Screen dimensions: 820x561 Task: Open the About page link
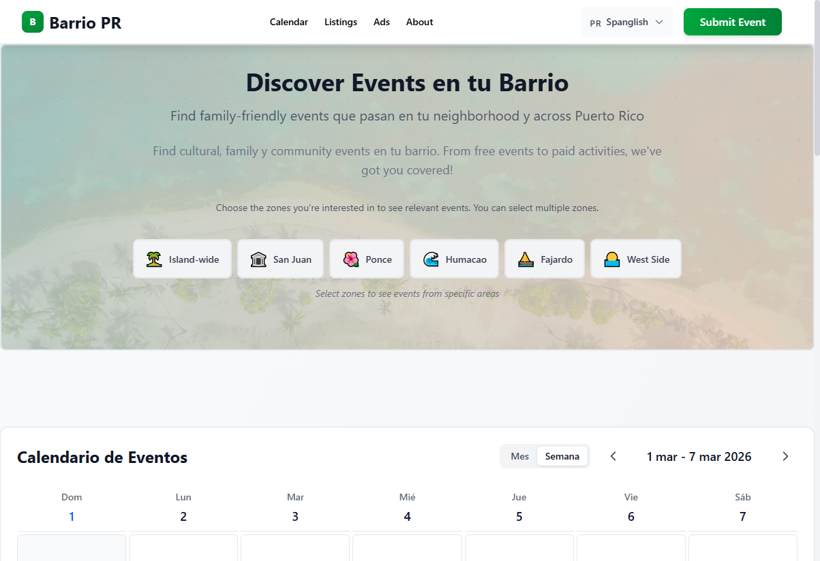pyautogui.click(x=419, y=22)
